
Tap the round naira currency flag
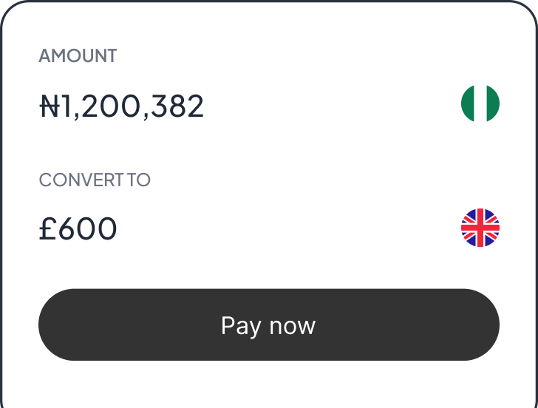coord(480,103)
